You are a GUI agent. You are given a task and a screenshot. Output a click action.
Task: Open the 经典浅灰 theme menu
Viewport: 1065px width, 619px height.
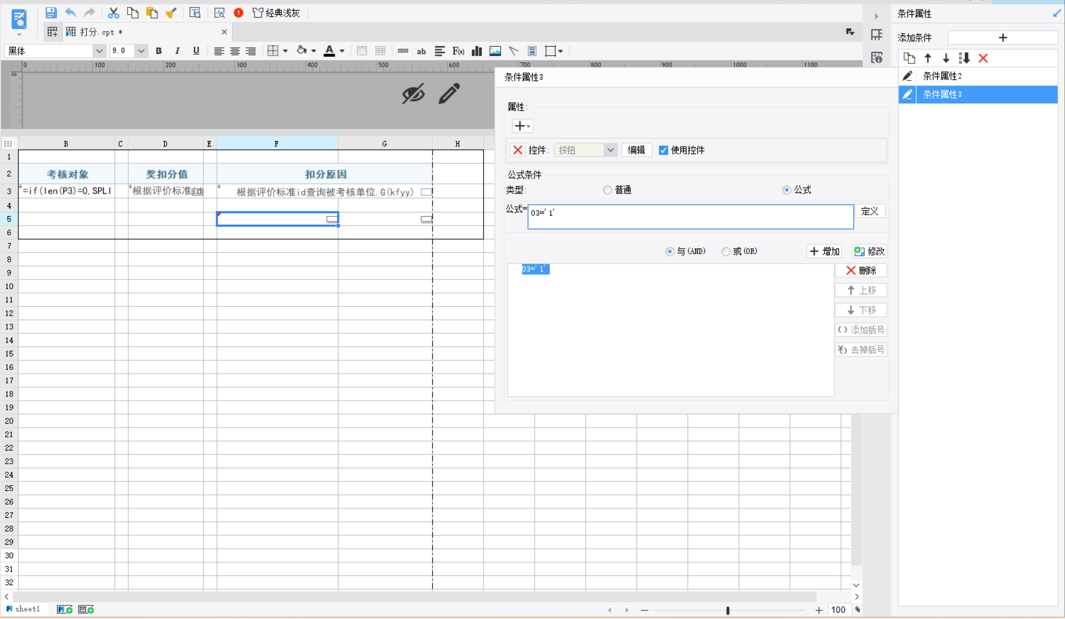276,13
